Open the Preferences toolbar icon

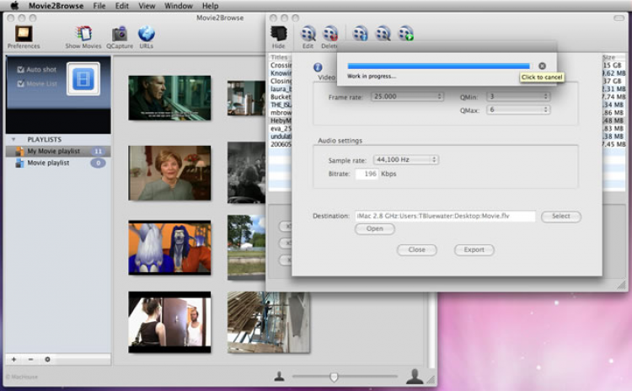pyautogui.click(x=23, y=34)
